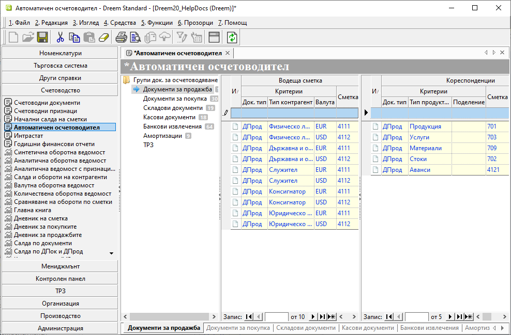This screenshot has width=511, height=335.
Task: Click the Save floppy disk icon
Action: tap(42, 37)
